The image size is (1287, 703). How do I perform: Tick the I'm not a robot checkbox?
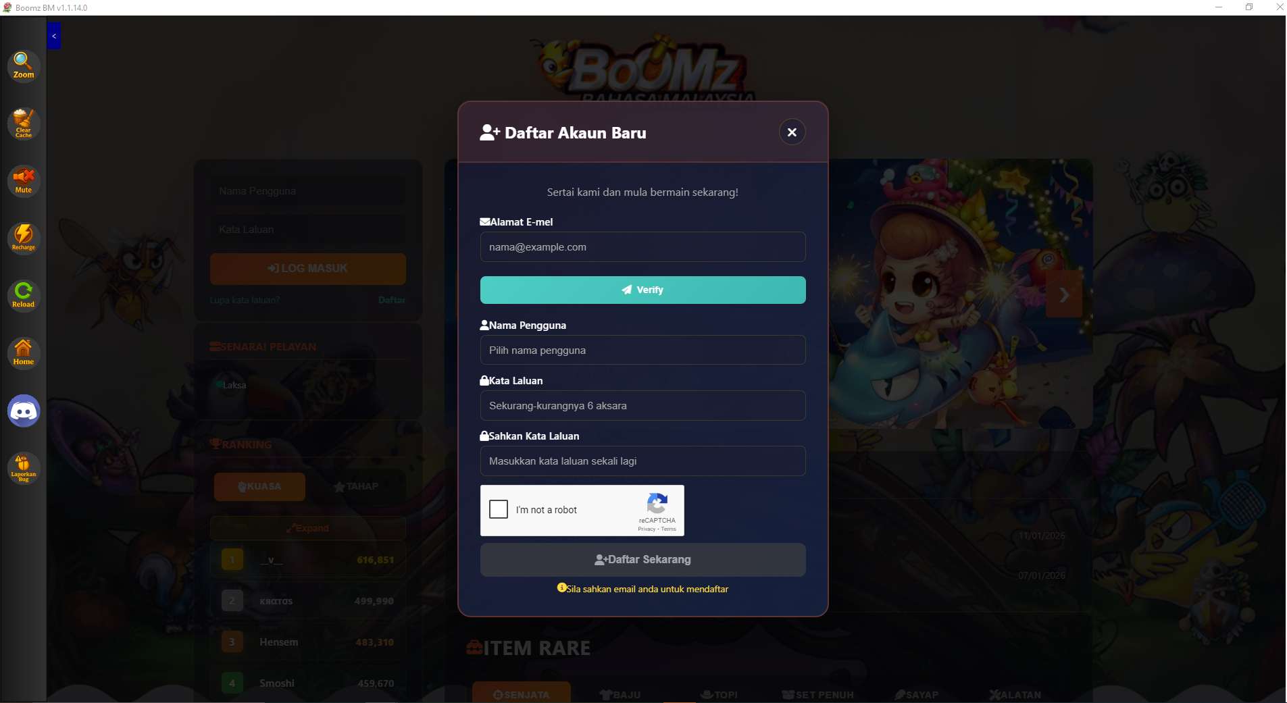coord(499,509)
